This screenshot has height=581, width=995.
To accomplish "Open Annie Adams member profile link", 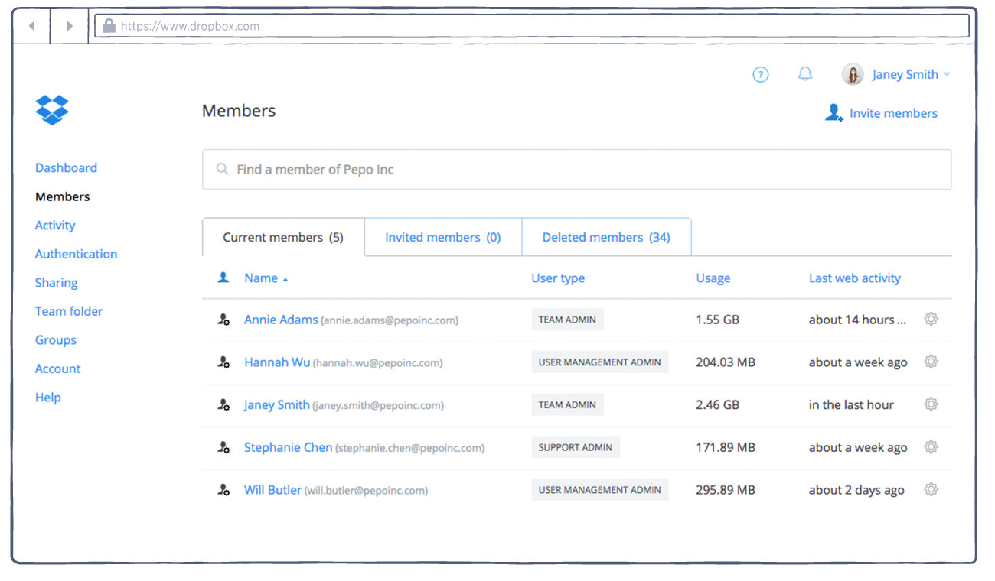I will (x=281, y=320).
